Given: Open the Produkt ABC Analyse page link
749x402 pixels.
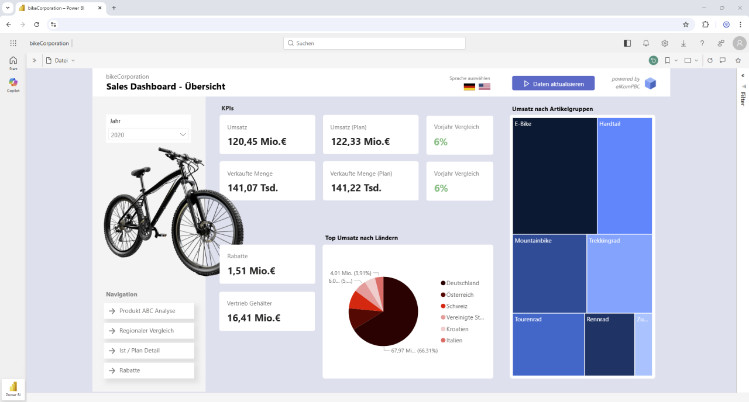Looking at the screenshot, I should (149, 311).
